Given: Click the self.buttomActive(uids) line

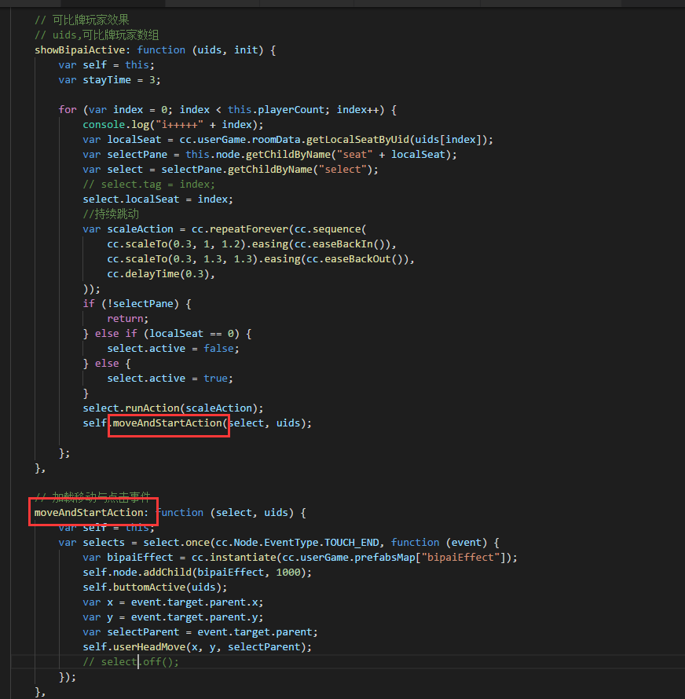Looking at the screenshot, I should (x=155, y=587).
